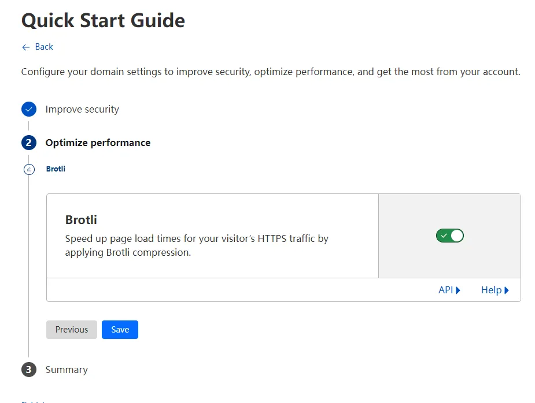The height and width of the screenshot is (403, 535).
Task: Follow the Back link text
Action: [x=44, y=47]
